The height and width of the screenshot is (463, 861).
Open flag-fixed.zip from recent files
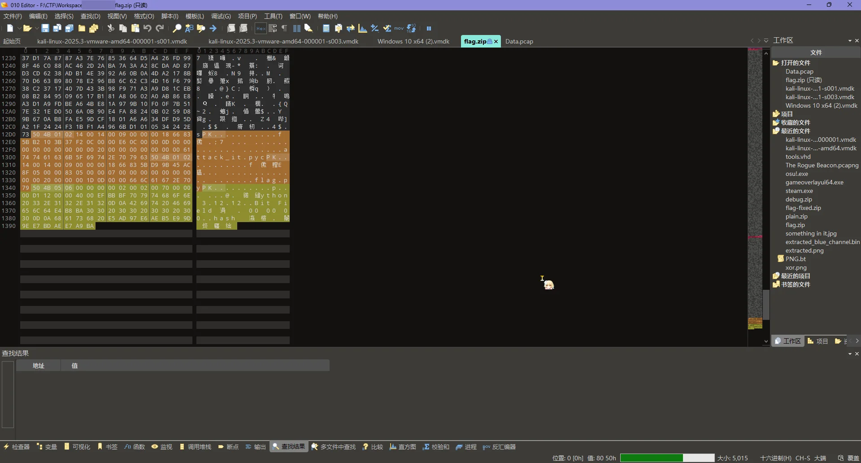click(x=803, y=208)
